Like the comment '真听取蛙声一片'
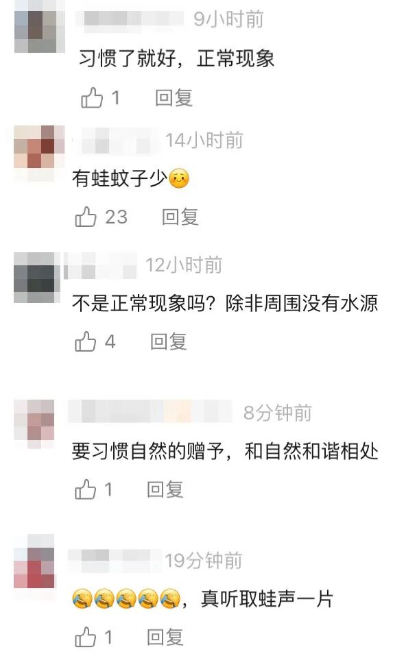The height and width of the screenshot is (656, 393). (85, 637)
